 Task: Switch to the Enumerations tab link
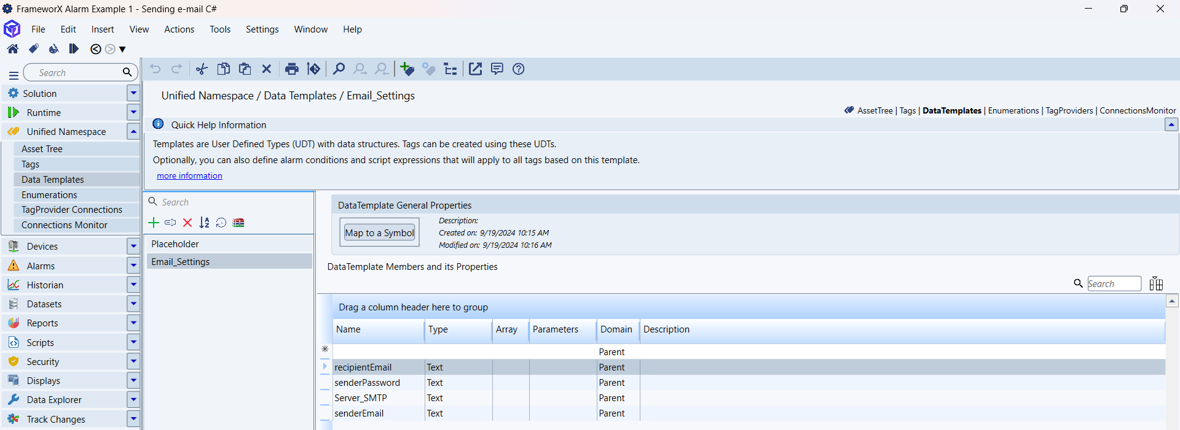coord(1013,110)
